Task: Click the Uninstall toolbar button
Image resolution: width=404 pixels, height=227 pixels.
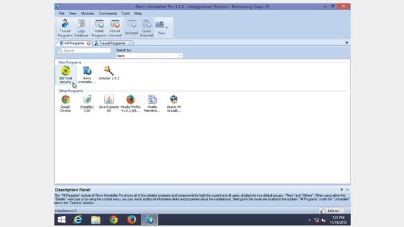Action: click(131, 28)
